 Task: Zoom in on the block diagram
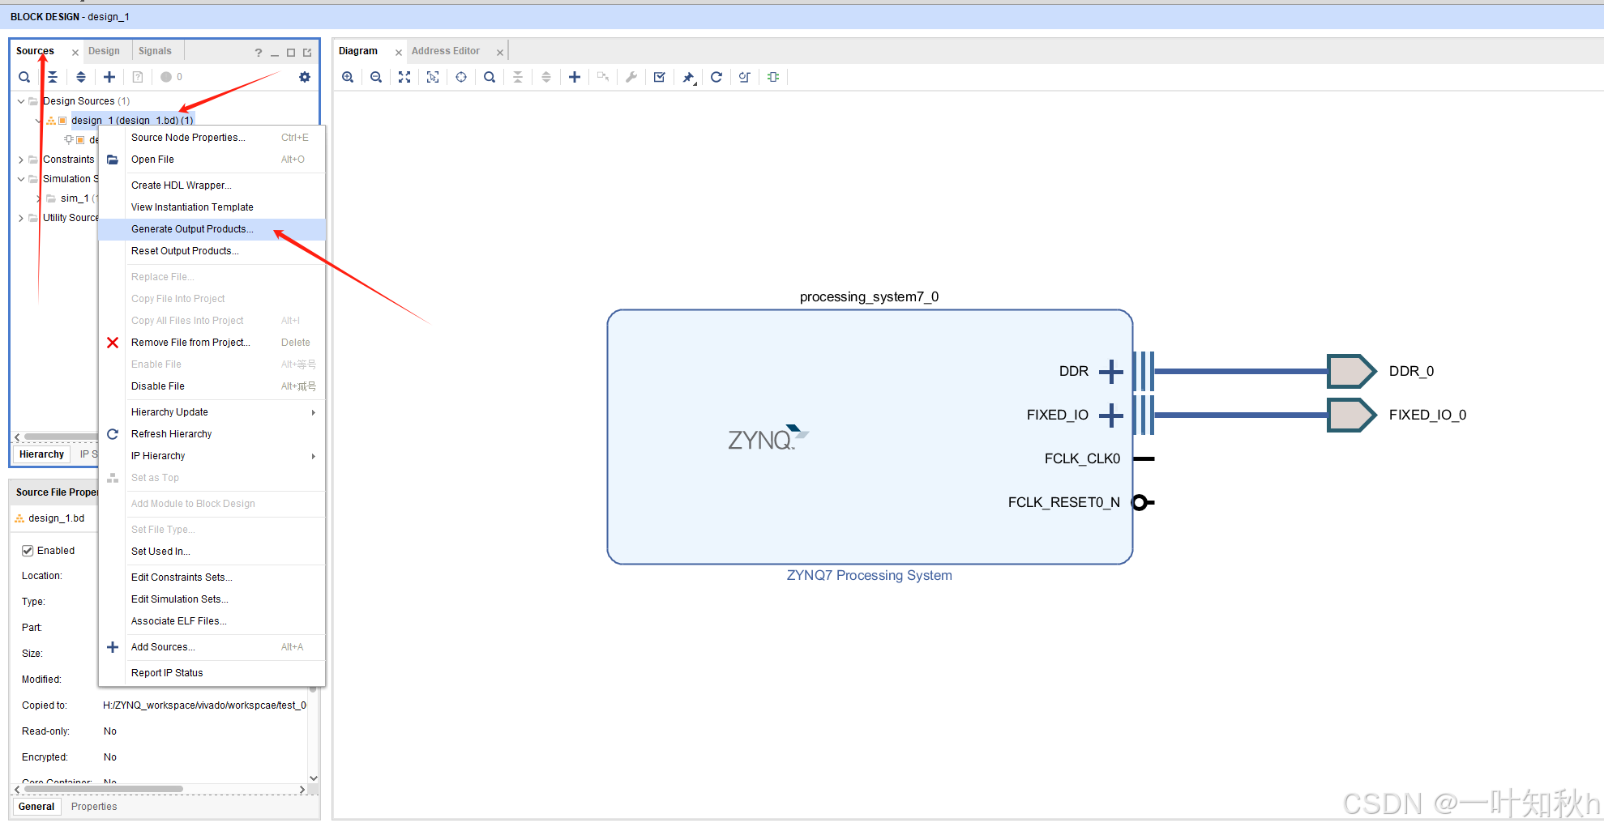(348, 77)
